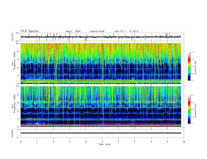Click the VLF Spectra title text
Viewport: 207px width, 159px height.
[x=30, y=31]
